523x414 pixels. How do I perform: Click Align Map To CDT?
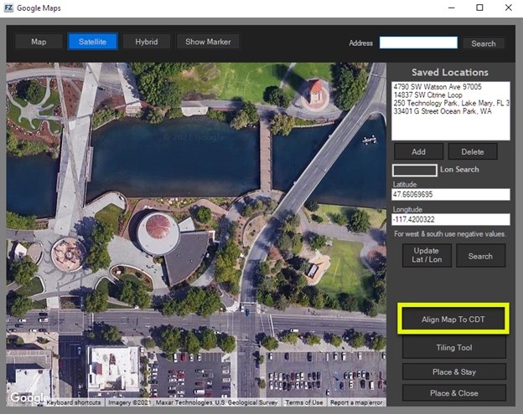coord(453,319)
